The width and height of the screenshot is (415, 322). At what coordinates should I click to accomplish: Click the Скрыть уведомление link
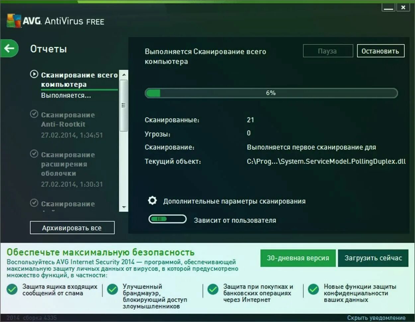point(376,318)
